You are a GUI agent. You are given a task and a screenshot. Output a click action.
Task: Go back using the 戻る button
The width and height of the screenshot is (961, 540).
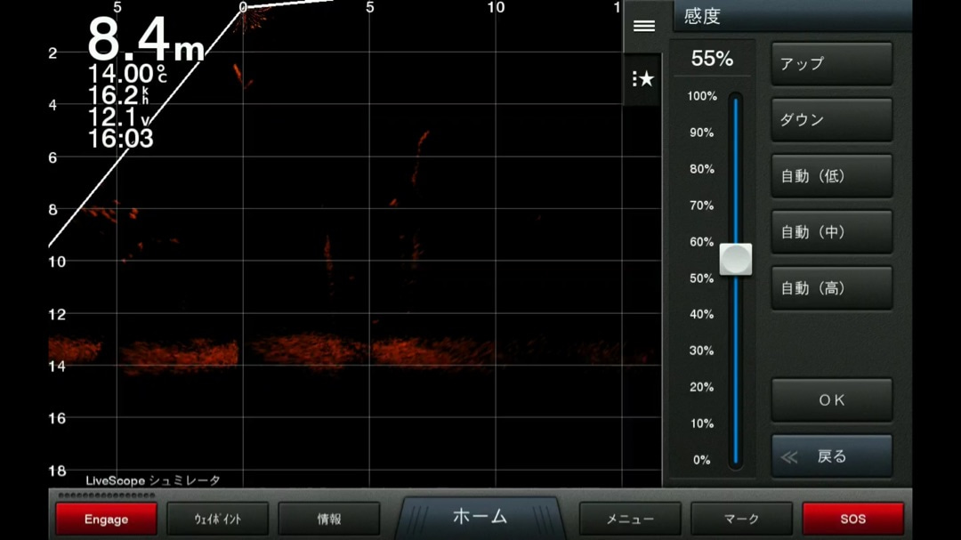[x=831, y=456]
